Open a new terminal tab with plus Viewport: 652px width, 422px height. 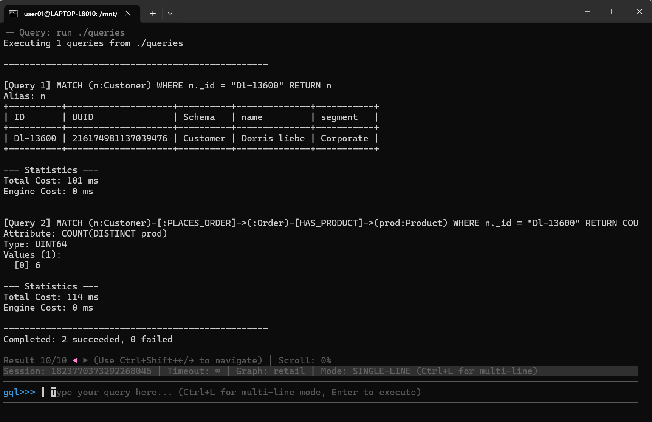153,14
